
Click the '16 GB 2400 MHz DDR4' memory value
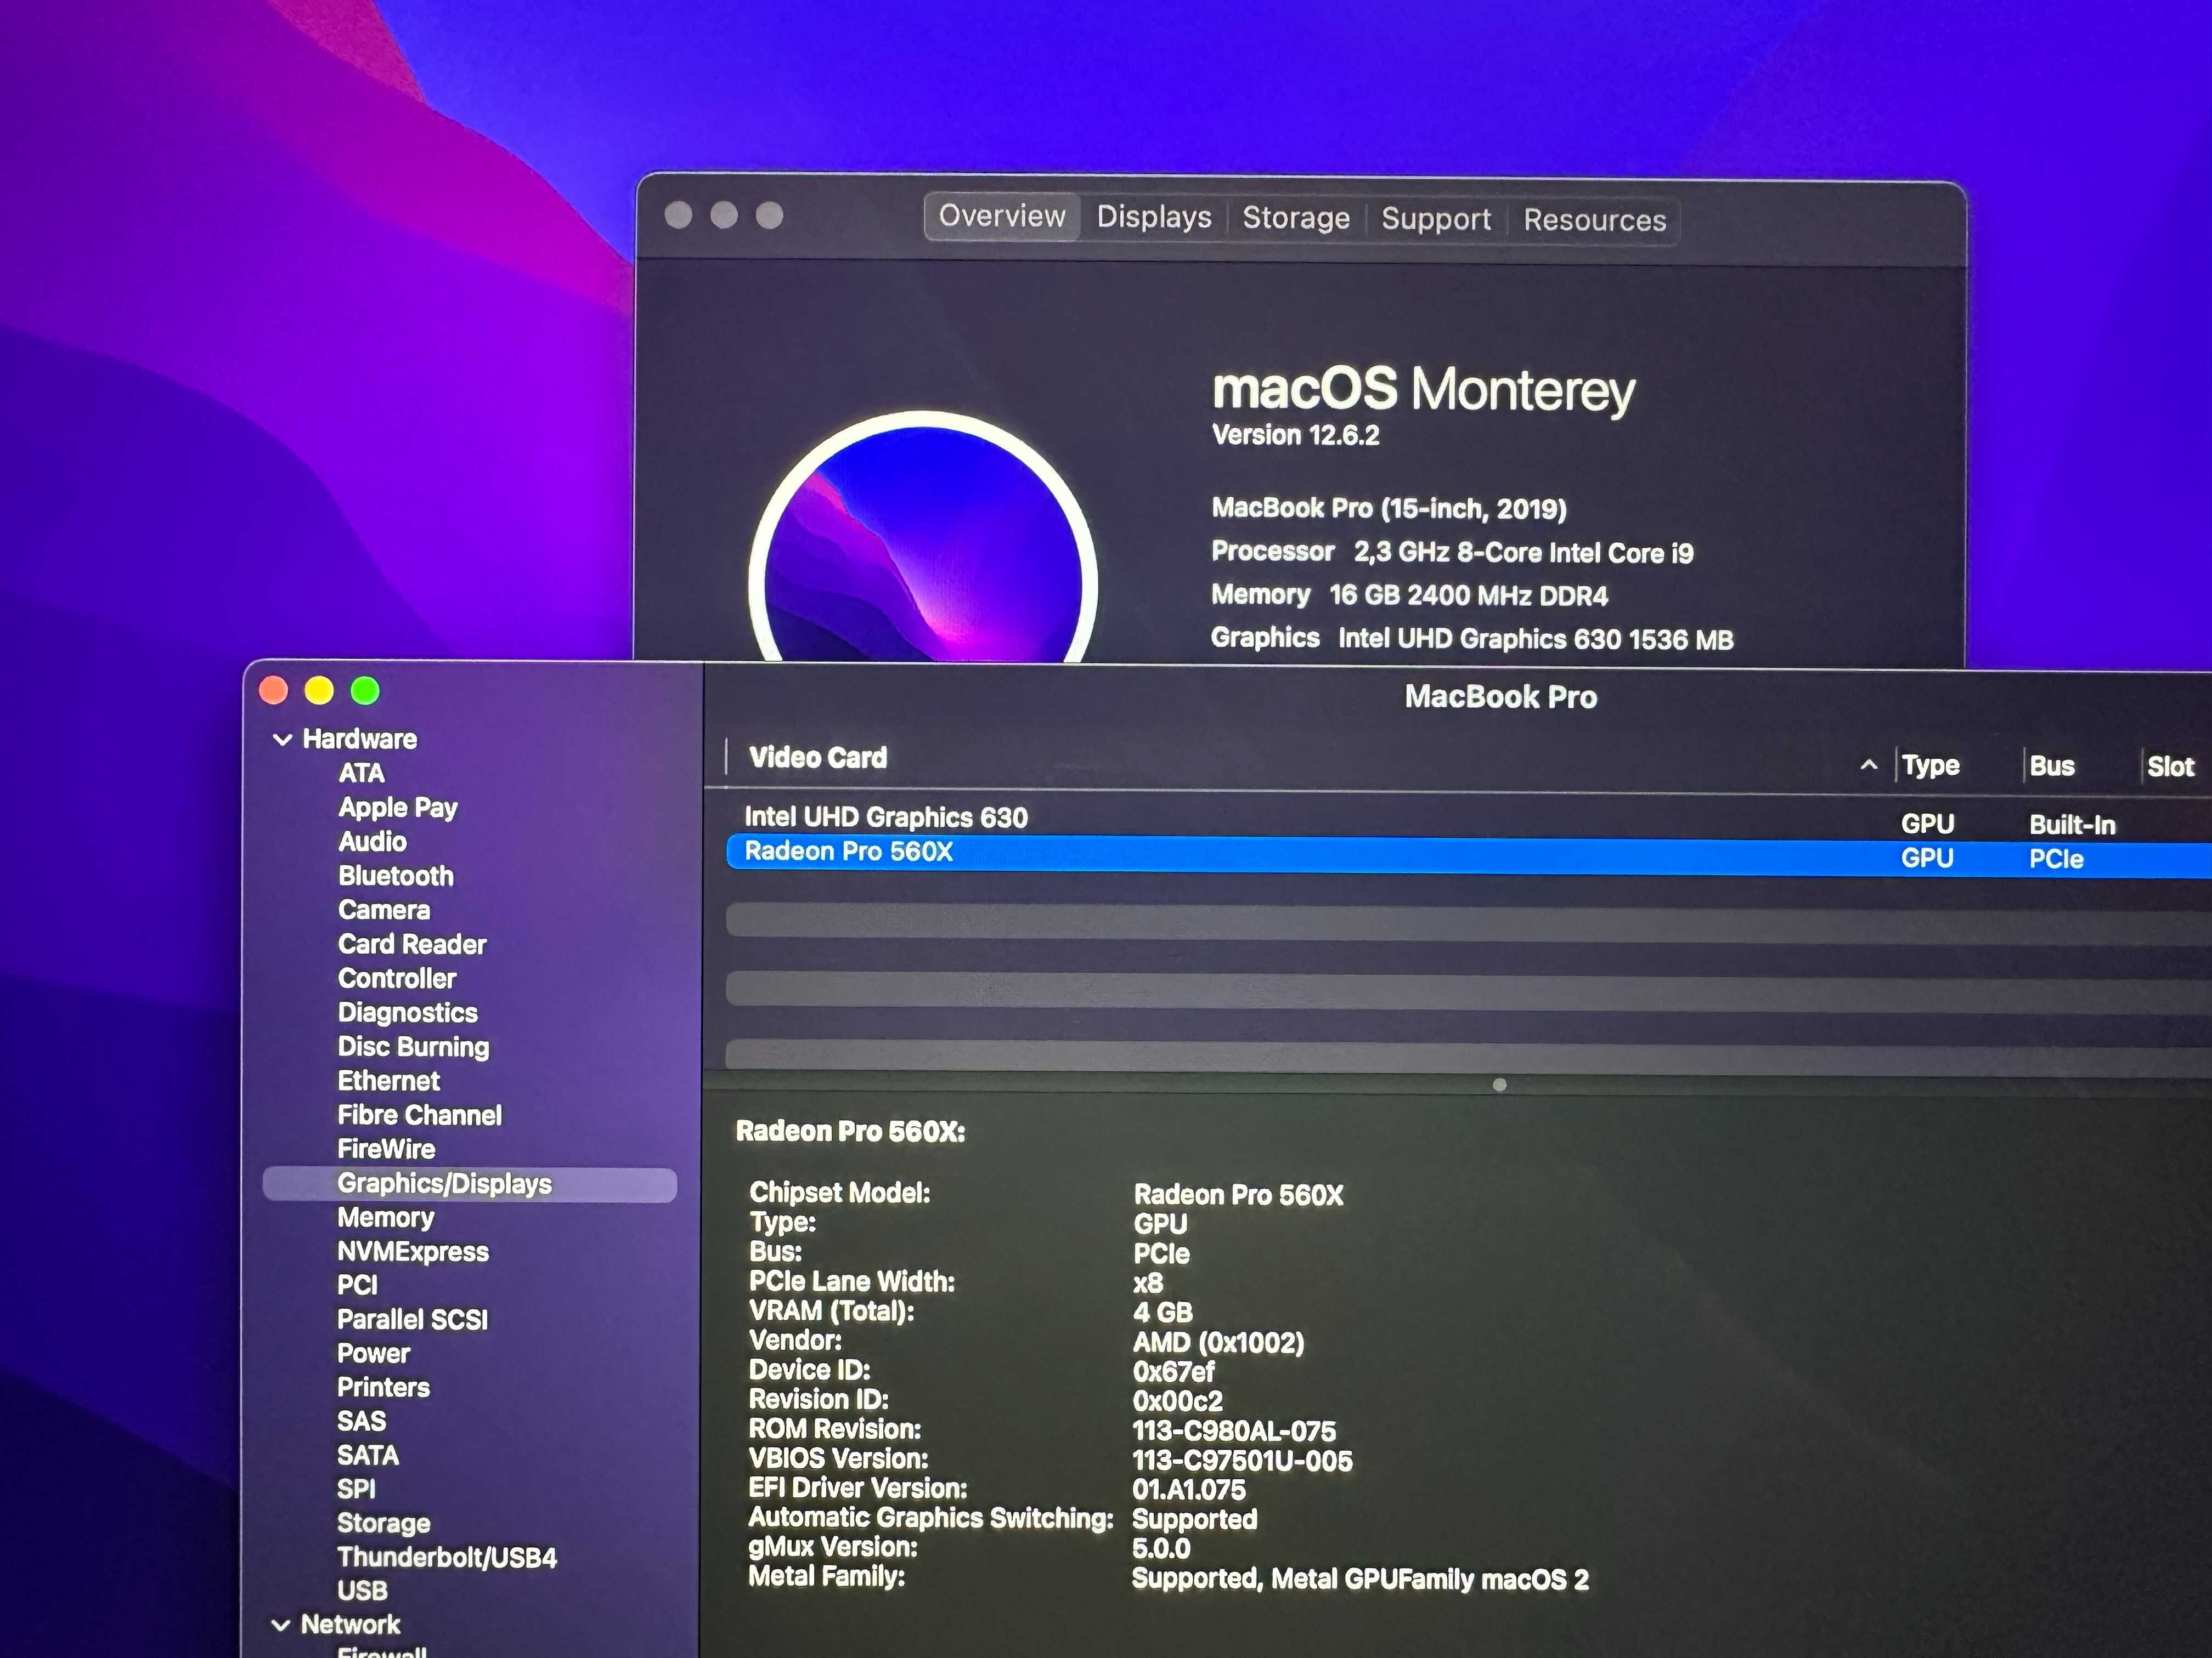(1468, 595)
